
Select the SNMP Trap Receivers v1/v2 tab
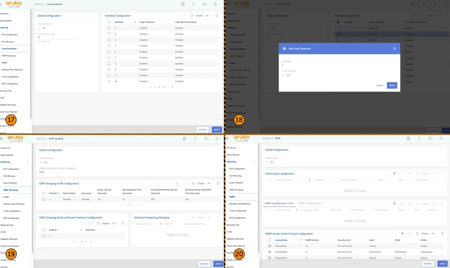pos(279,203)
